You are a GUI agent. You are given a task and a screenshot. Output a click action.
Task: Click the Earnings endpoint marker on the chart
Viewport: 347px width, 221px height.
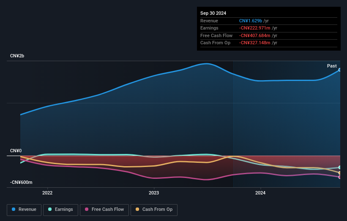tap(340, 167)
